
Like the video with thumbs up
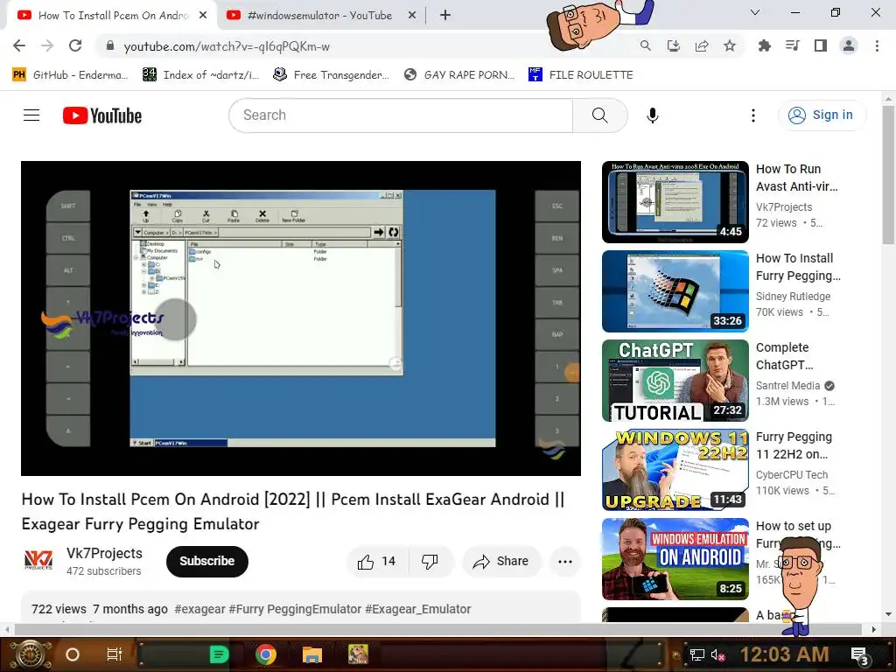[376, 562]
